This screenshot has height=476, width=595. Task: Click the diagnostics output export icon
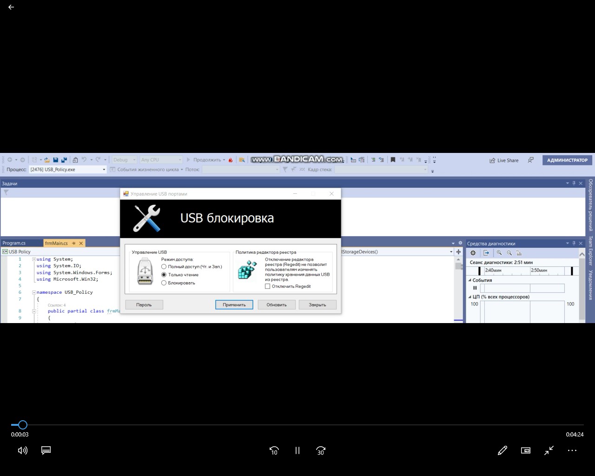(486, 253)
